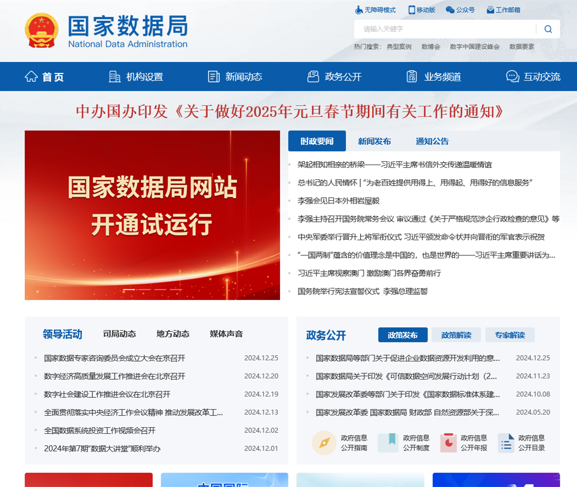The image size is (577, 487).
Task: Switch to the 新闻发布 tab
Action: [374, 141]
